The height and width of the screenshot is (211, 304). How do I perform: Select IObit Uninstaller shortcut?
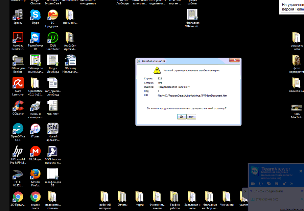(53, 42)
